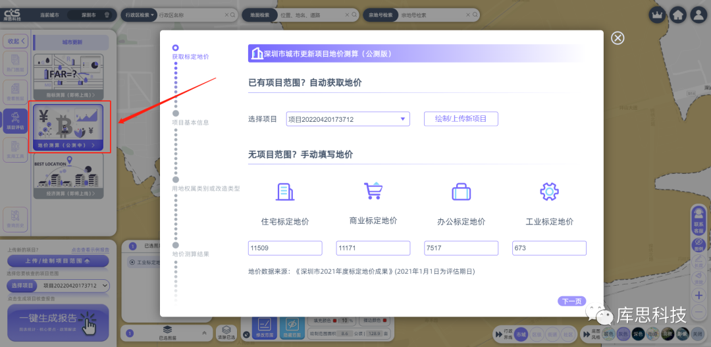Image resolution: width=711 pixels, height=347 pixels.
Task: Click the 住宅标定地价 building icon
Action: (285, 192)
